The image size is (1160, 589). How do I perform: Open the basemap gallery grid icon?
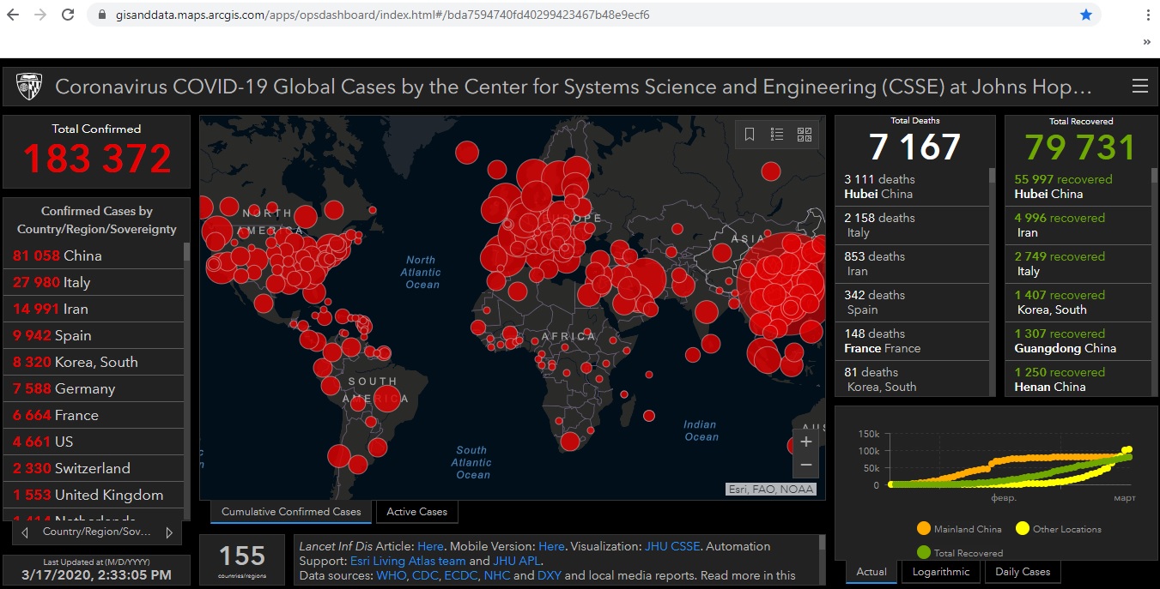805,135
